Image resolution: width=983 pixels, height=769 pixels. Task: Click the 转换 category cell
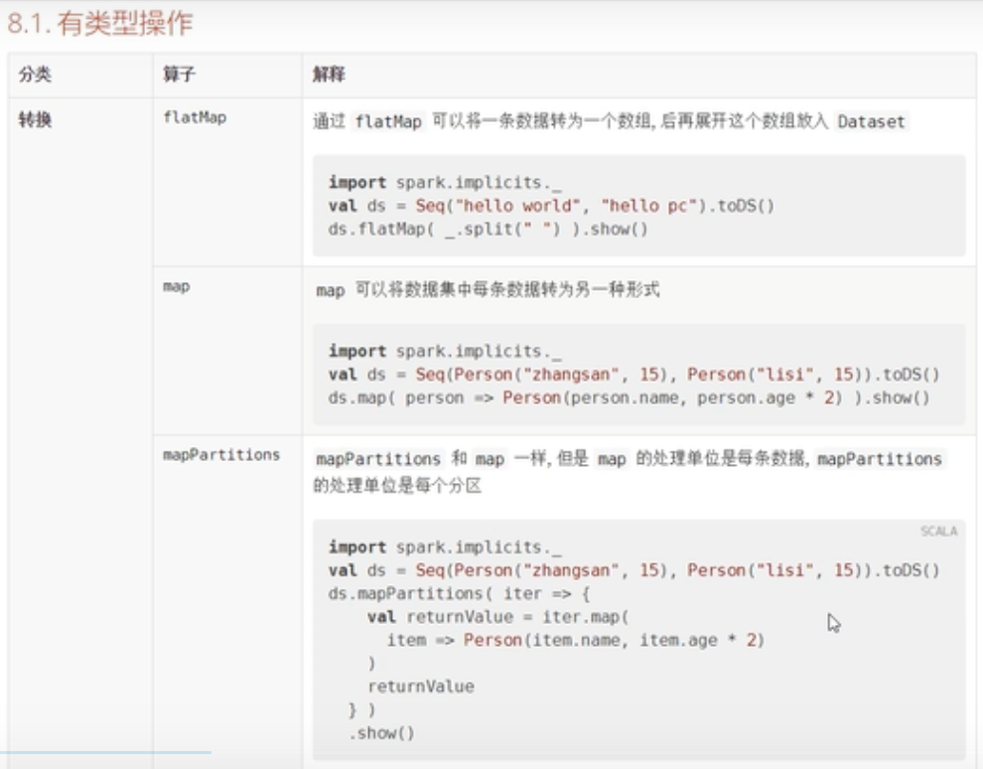point(35,119)
